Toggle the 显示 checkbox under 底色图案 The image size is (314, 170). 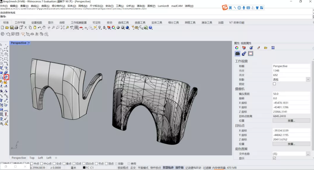[x=274, y=158]
